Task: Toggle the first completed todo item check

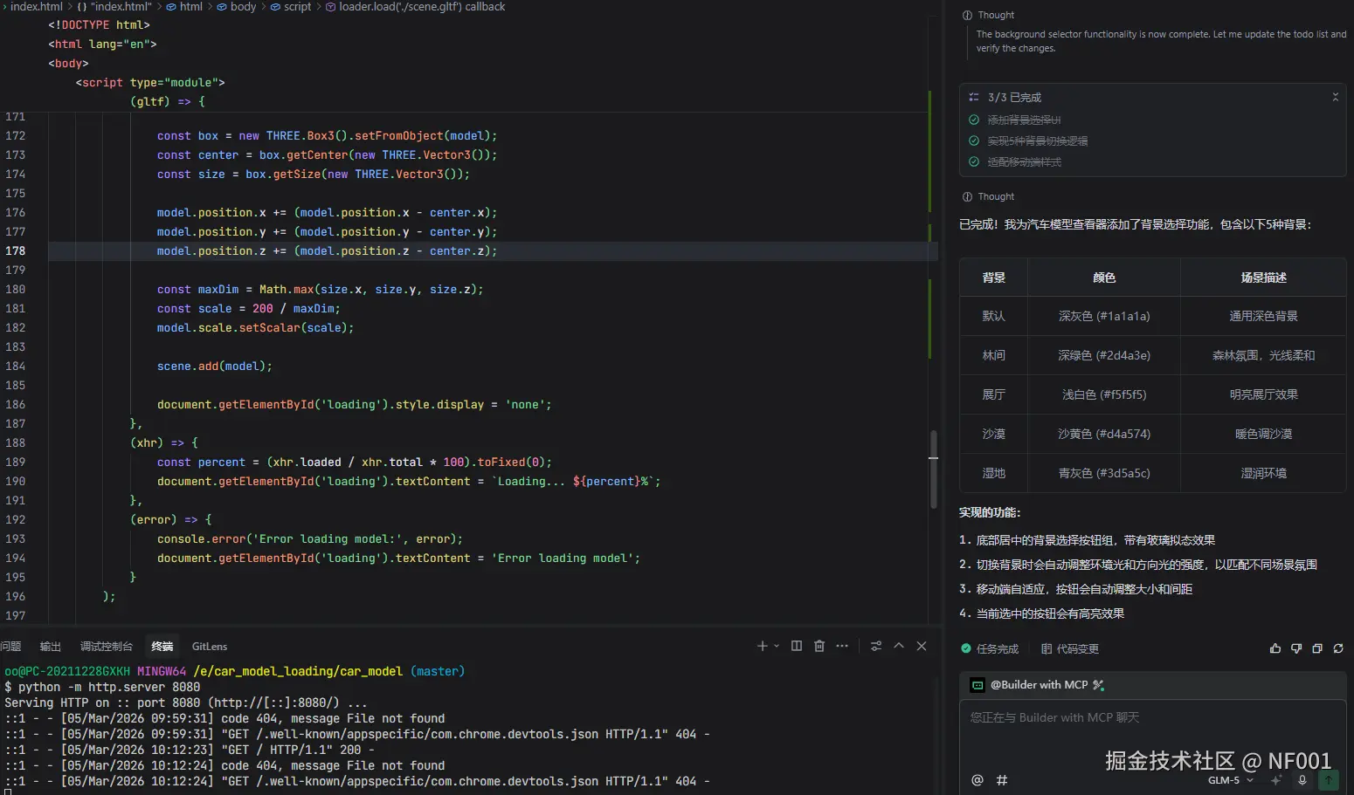Action: coord(974,120)
